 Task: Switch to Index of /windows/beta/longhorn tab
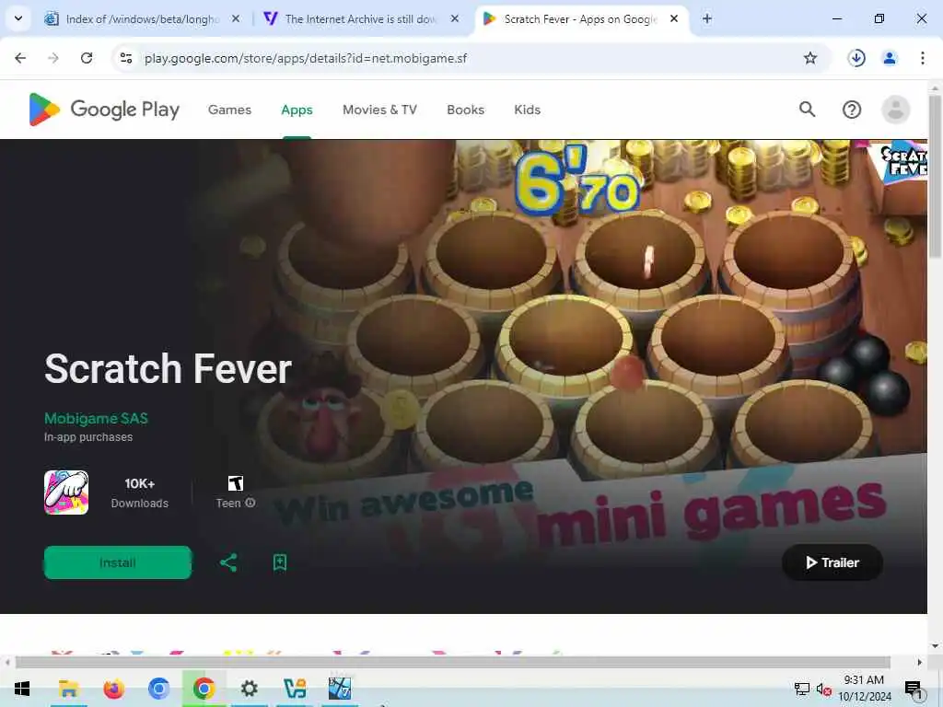click(x=142, y=18)
